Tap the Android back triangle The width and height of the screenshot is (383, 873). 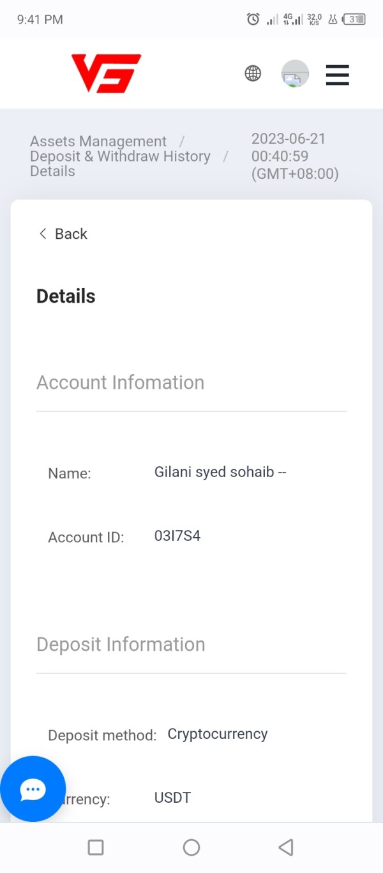[286, 847]
